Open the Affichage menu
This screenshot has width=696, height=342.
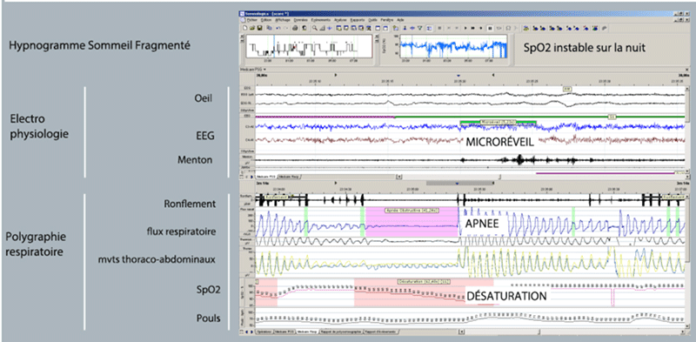click(x=283, y=20)
